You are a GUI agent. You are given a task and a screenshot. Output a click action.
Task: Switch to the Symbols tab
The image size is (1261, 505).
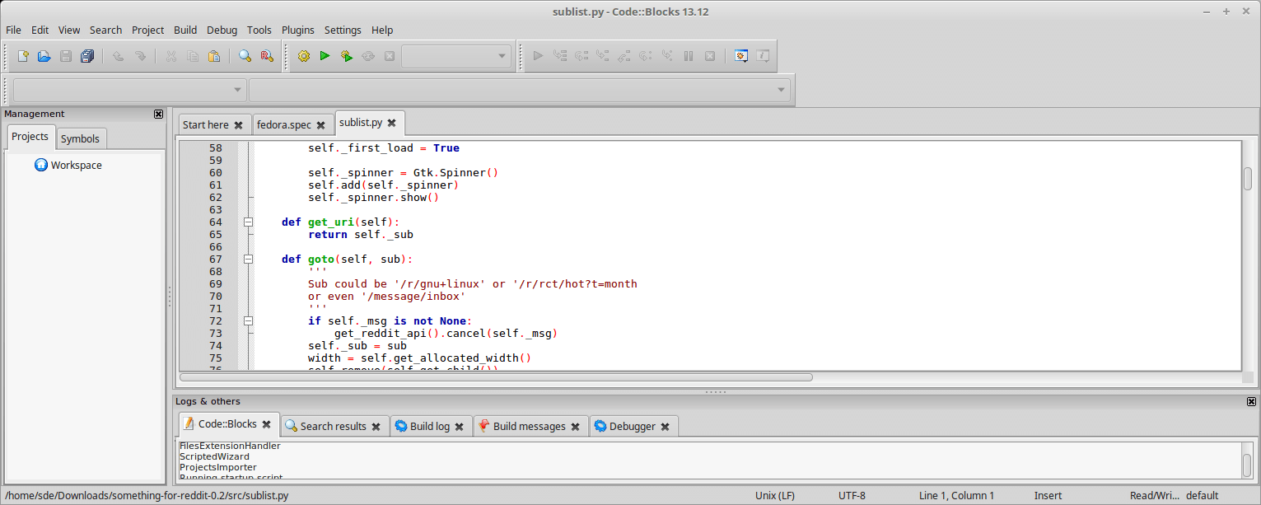click(x=81, y=138)
